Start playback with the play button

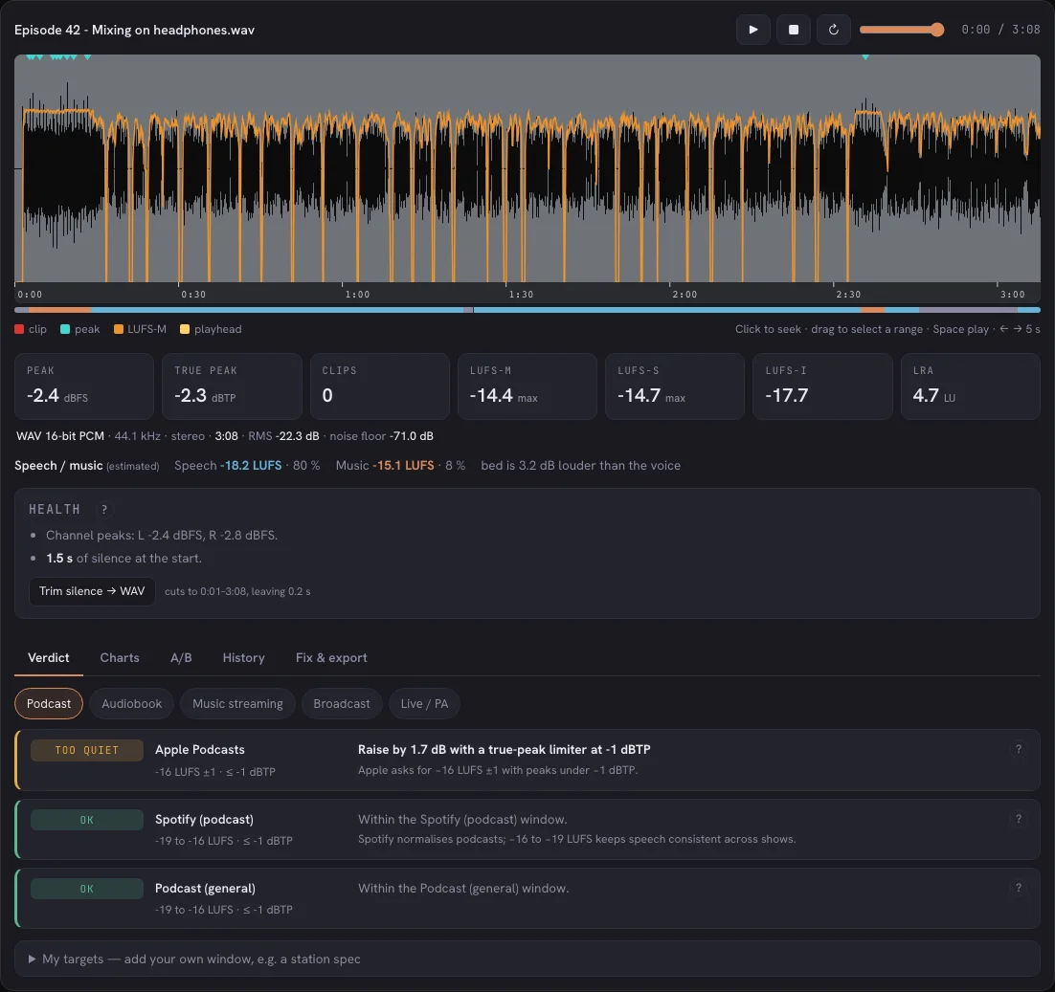pyautogui.click(x=752, y=30)
